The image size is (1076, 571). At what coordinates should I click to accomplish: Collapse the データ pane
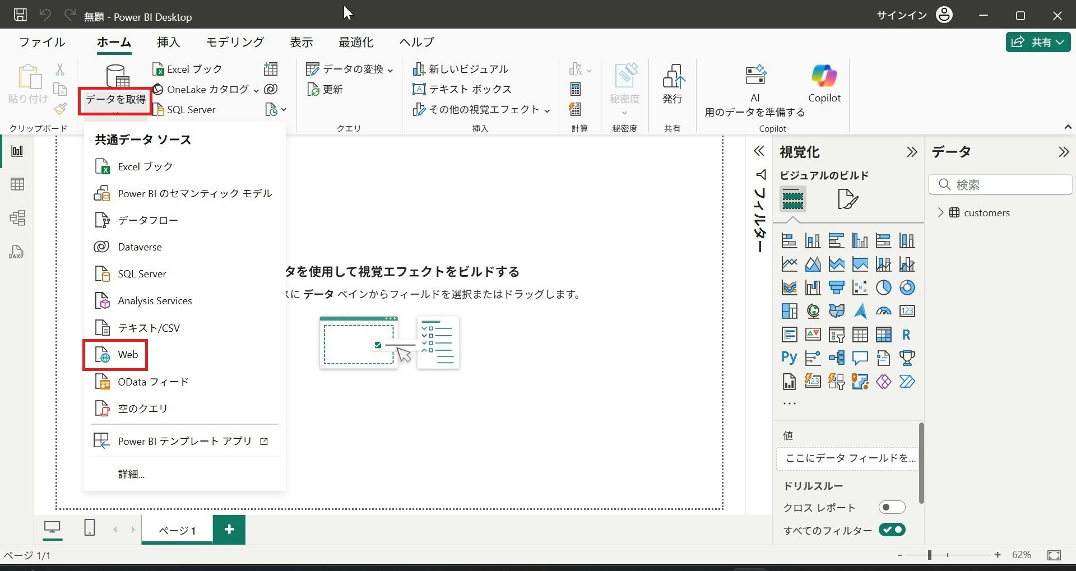[x=1063, y=152]
